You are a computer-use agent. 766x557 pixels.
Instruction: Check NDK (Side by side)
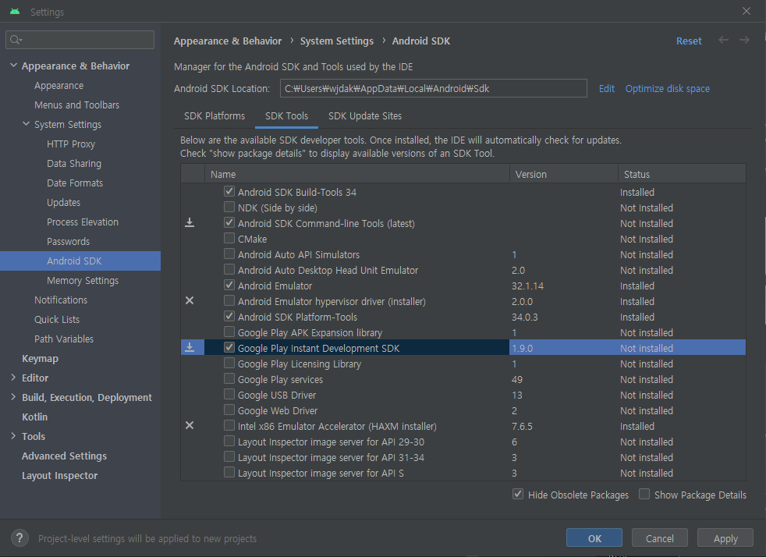(229, 207)
